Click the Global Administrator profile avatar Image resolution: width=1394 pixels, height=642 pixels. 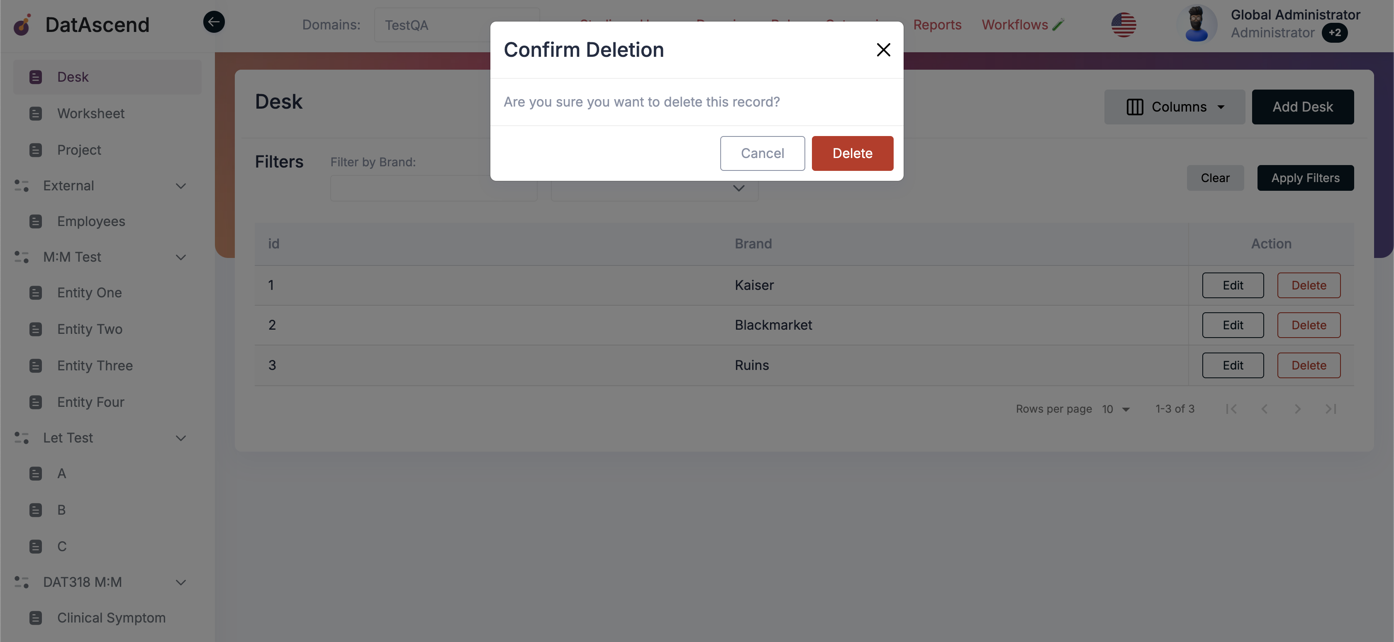[x=1199, y=24]
